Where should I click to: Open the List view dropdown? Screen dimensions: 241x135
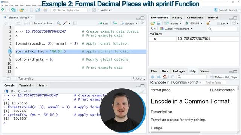click(223, 23)
